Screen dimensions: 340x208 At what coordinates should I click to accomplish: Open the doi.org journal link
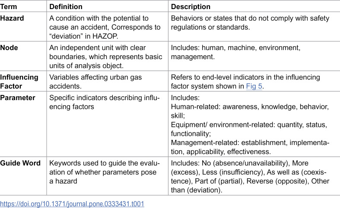(72, 204)
